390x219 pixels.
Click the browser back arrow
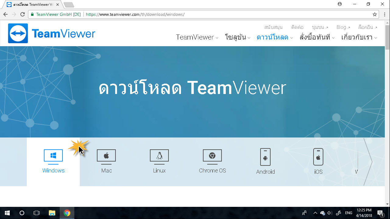click(x=5, y=14)
